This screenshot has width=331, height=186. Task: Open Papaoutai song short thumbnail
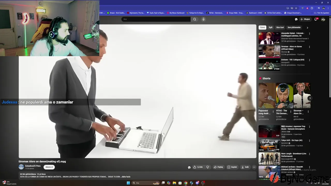pos(267,95)
